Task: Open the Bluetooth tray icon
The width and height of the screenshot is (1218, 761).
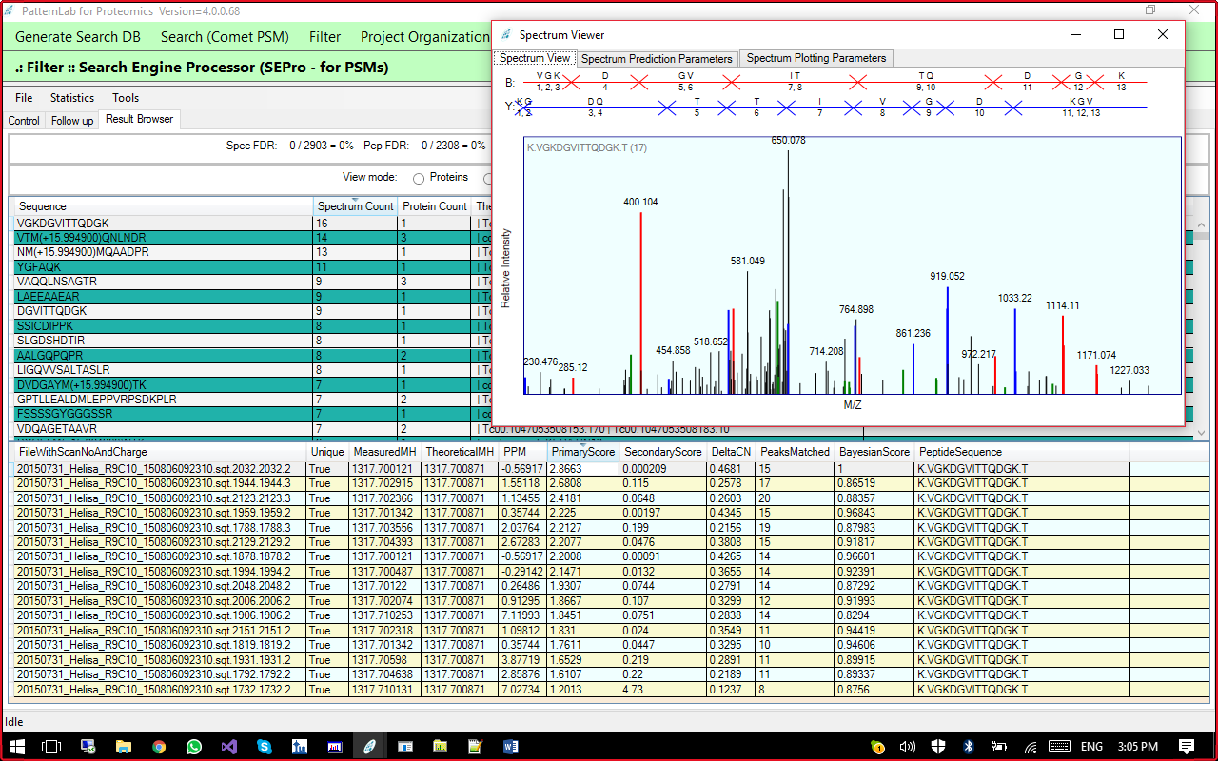Action: point(968,747)
